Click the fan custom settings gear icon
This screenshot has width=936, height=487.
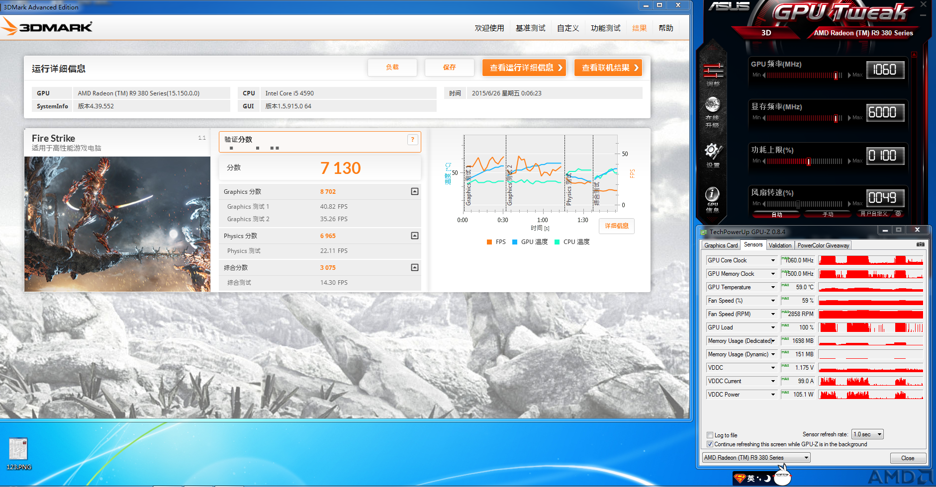click(x=898, y=214)
